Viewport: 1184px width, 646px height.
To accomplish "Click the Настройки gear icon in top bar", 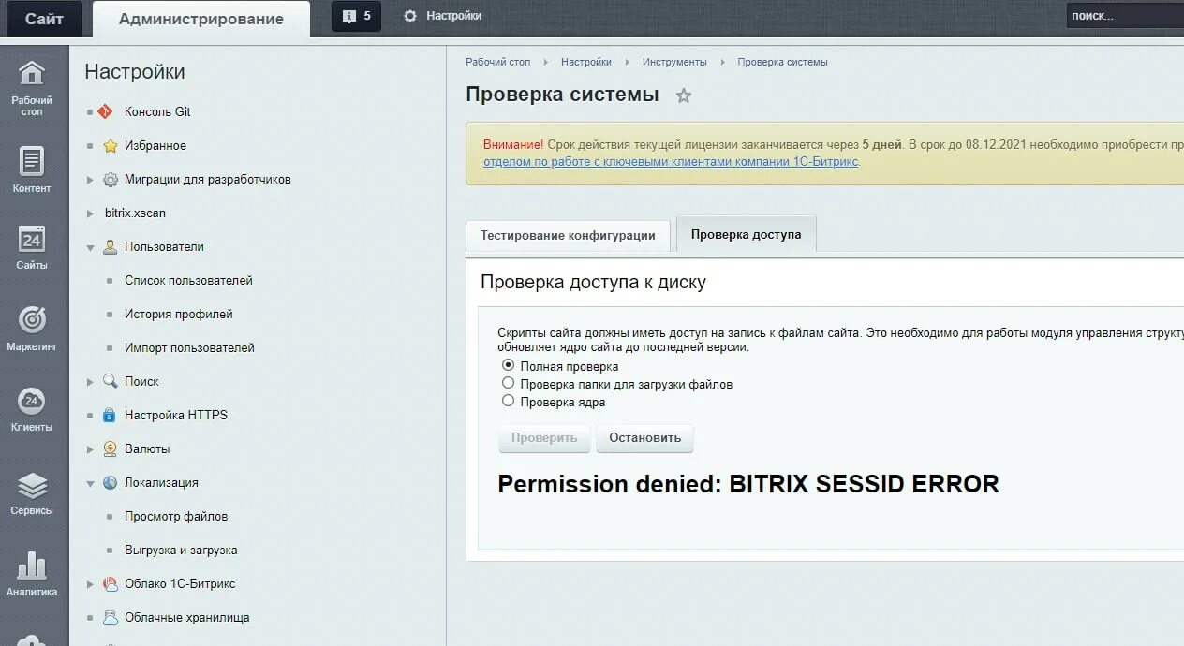I will (410, 16).
